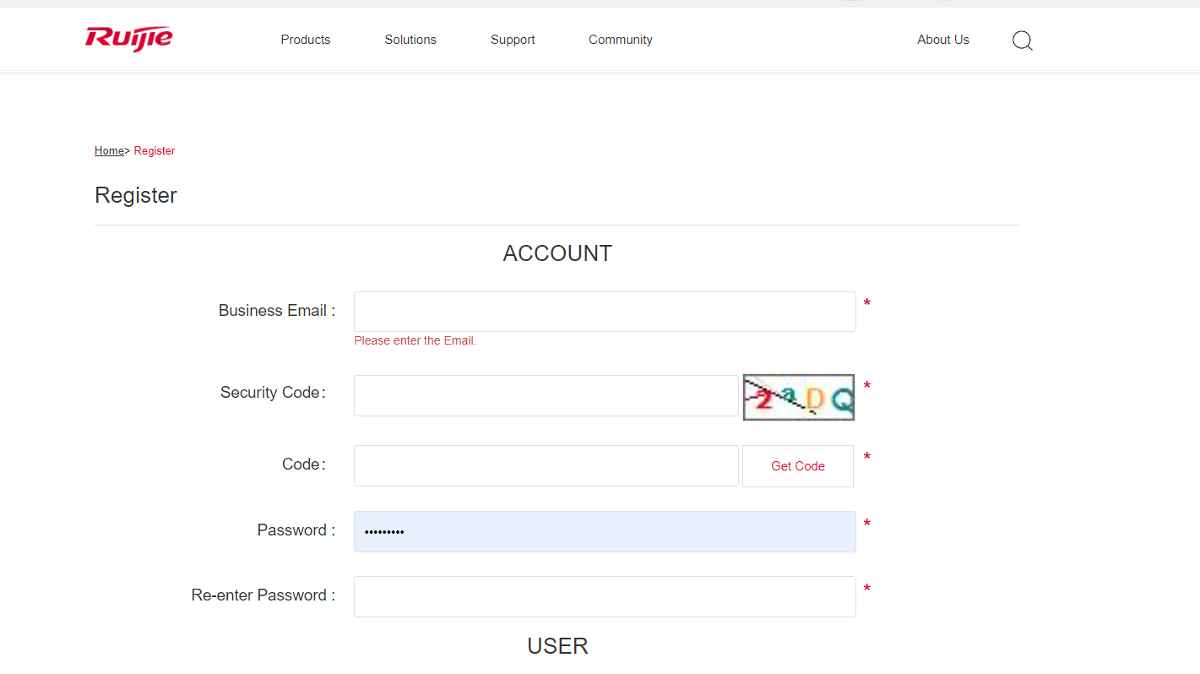Screen dimensions: 1200x674
Task: Focus the Re-enter Password field
Action: click(x=605, y=596)
